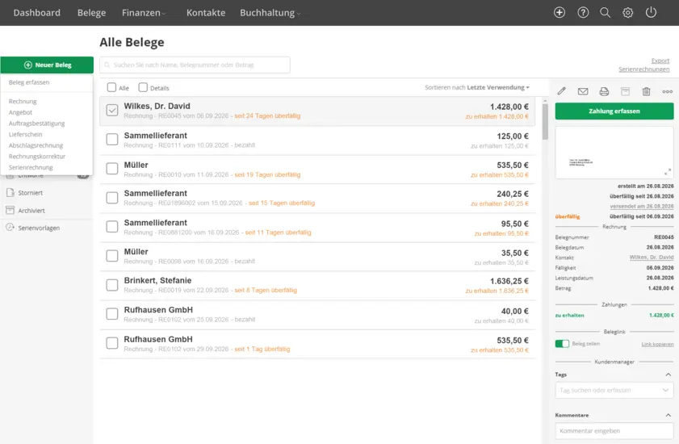The width and height of the screenshot is (679, 444).
Task: Print the document using the printer icon
Action: pyautogui.click(x=604, y=91)
